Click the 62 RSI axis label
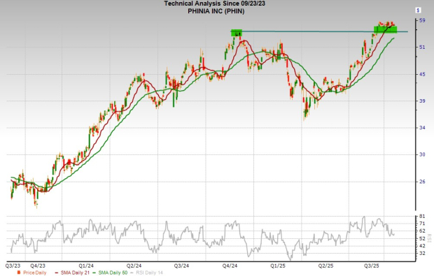This screenshot has width=434, height=276. click(x=422, y=231)
